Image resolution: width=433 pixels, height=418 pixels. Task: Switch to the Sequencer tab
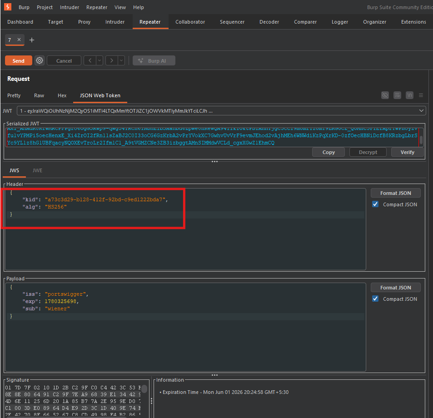232,22
